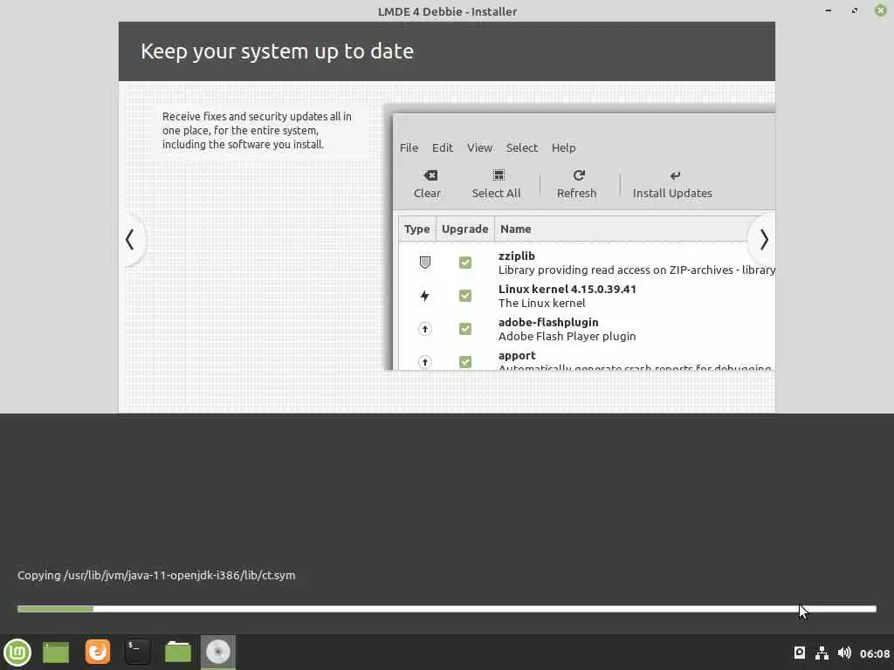Click the Clear icon in slideshow toolbar
Image resolution: width=894 pixels, height=670 pixels.
click(430, 175)
